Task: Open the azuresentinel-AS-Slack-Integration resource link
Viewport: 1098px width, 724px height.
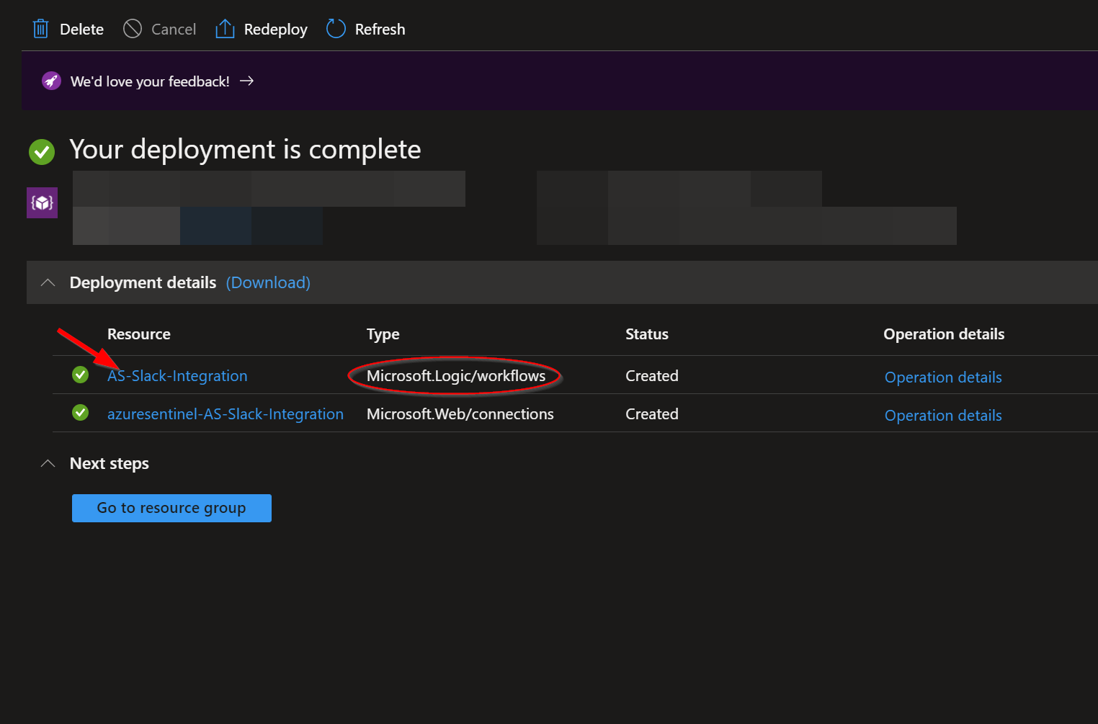Action: pos(226,414)
